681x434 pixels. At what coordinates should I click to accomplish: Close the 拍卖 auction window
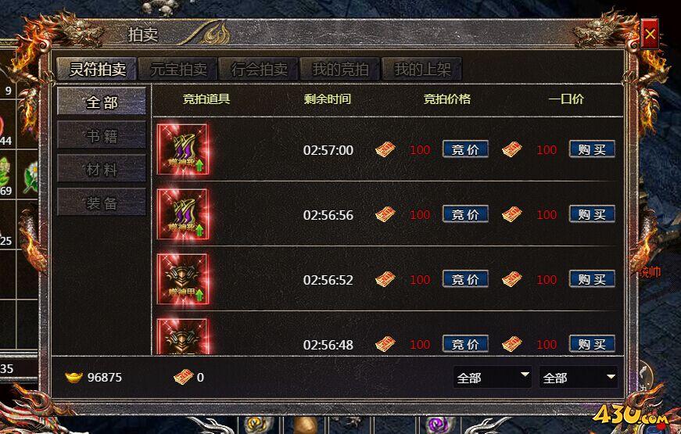click(x=650, y=34)
